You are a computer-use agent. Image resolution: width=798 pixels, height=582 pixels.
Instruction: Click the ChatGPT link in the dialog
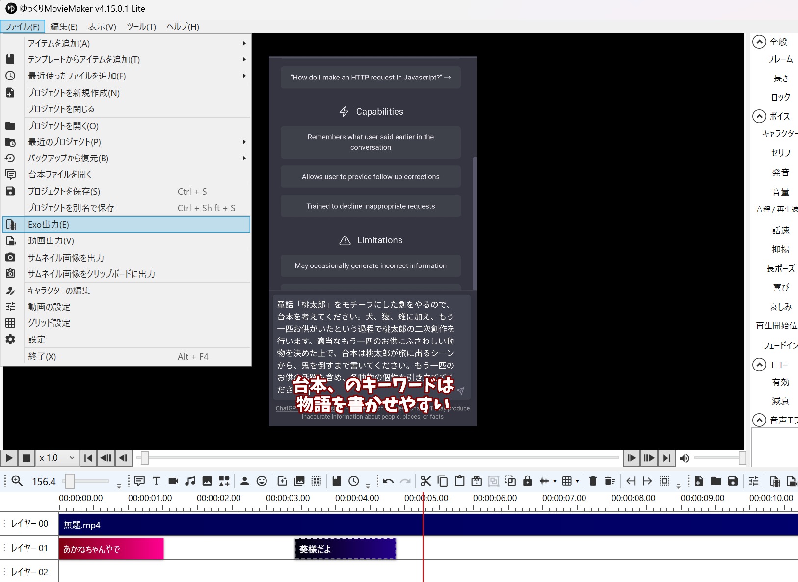click(x=287, y=408)
